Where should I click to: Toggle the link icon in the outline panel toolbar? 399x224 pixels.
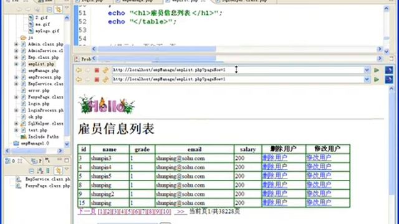(x=58, y=170)
